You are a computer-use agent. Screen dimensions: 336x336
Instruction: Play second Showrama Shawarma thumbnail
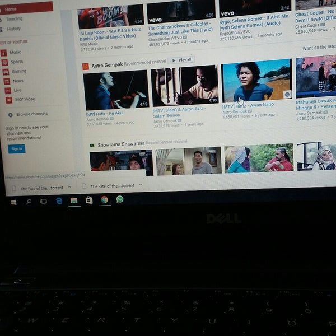pyautogui.click(x=188, y=161)
